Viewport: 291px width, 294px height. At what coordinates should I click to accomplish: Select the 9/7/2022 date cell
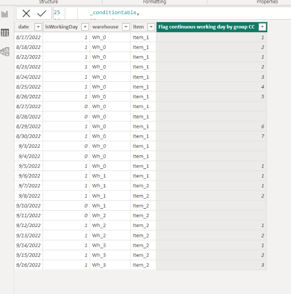(x=28, y=185)
